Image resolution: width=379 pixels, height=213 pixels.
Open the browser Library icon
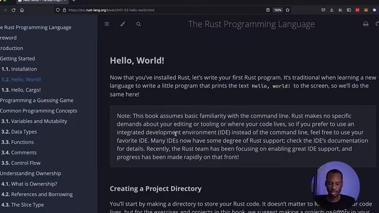pyautogui.click(x=341, y=10)
